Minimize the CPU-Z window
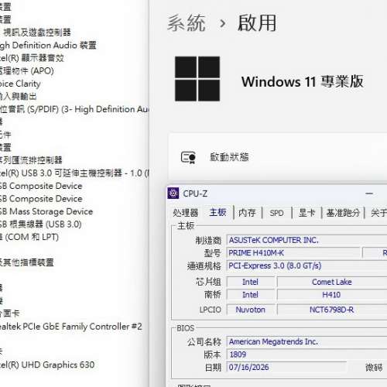Viewport: 387px width, 387px height. tap(369, 193)
